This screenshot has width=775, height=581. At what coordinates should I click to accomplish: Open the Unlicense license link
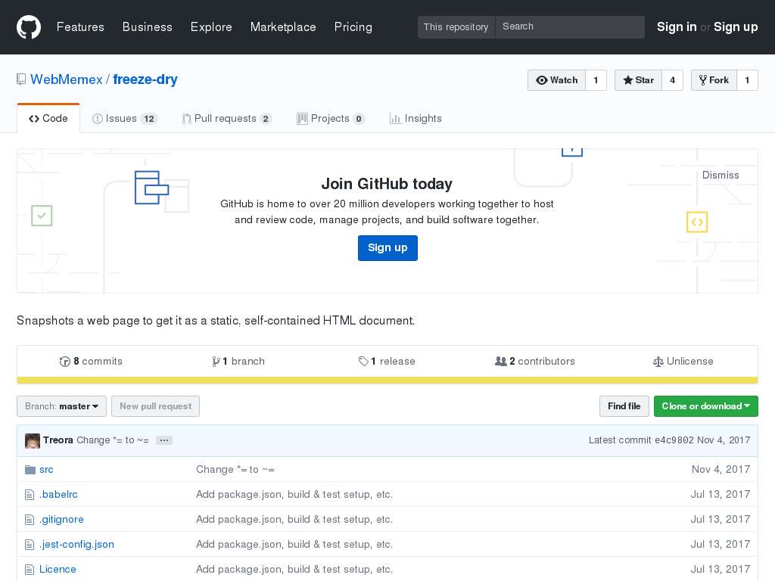click(x=683, y=362)
